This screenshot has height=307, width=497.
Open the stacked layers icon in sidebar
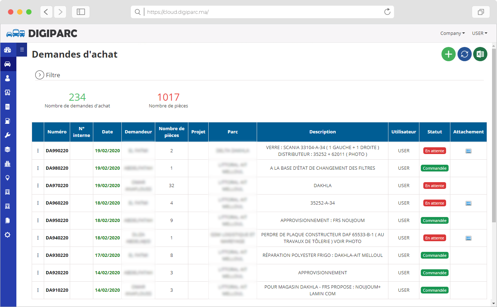(x=7, y=149)
